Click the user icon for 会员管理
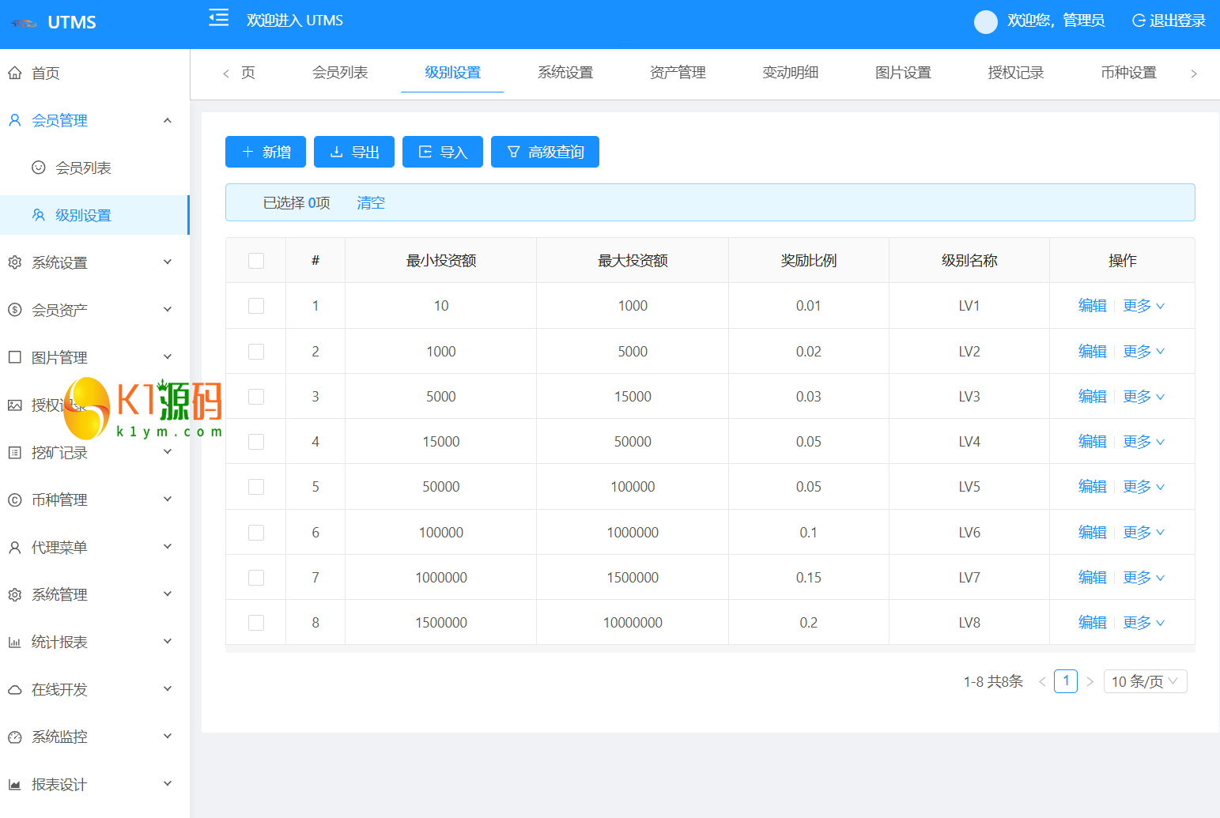The image size is (1220, 818). 14,120
